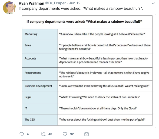Click The CEO row in the image

tap(87, 120)
